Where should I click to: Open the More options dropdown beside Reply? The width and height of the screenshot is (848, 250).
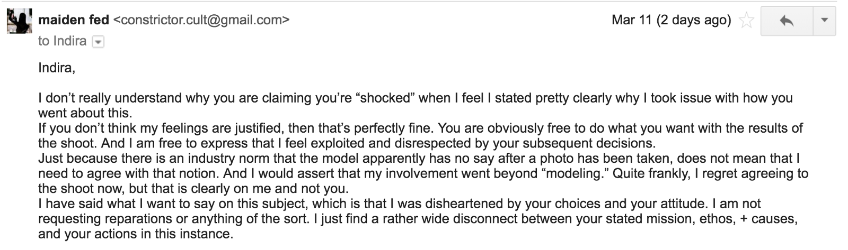tap(824, 21)
